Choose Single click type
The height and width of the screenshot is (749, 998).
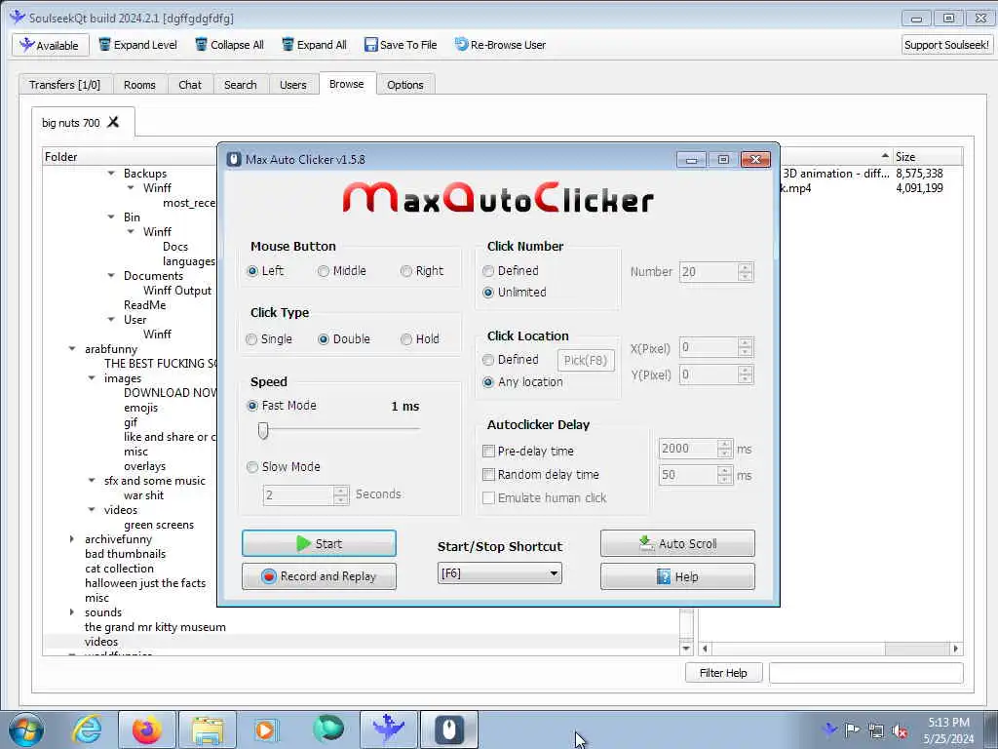coord(252,339)
